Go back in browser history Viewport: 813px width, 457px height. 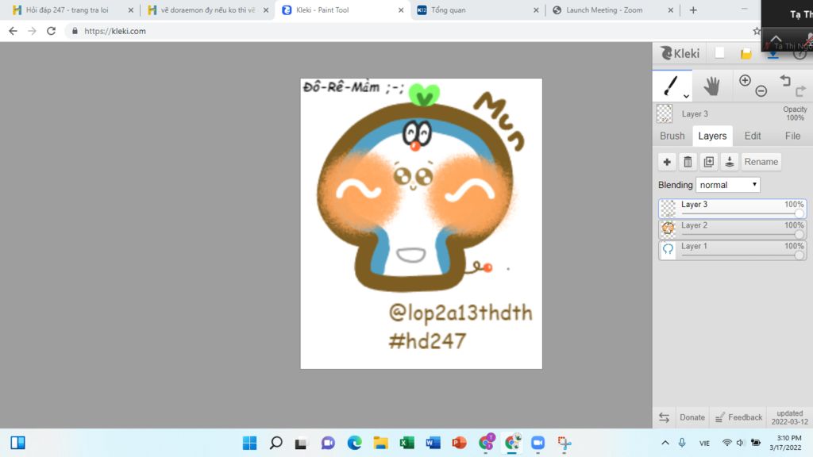(x=13, y=31)
